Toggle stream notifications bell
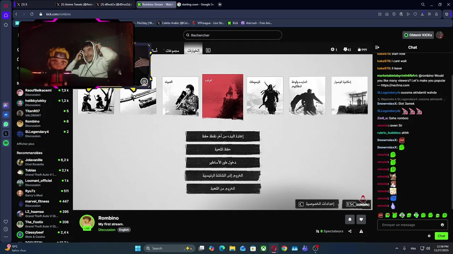 pyautogui.click(x=350, y=219)
